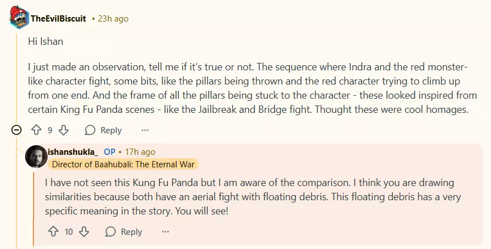
Task: Click the Director of Baahubali flair
Action: click(x=124, y=164)
